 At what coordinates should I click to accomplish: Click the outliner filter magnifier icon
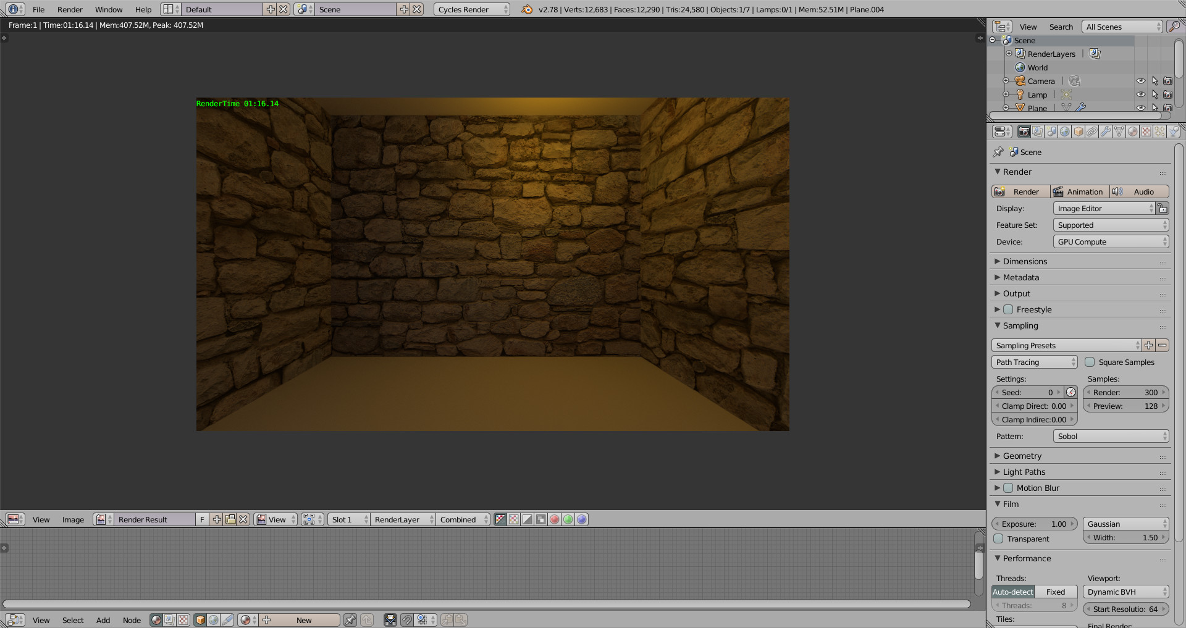coord(1173,27)
